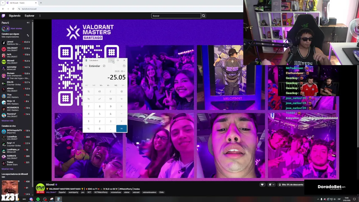Click the Twitch logo home icon
Screen dimensions: 359x202
click(x=3, y=16)
